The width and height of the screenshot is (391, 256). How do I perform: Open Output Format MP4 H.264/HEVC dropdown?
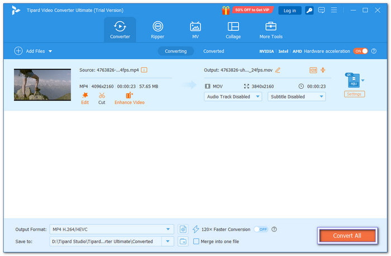point(112,229)
